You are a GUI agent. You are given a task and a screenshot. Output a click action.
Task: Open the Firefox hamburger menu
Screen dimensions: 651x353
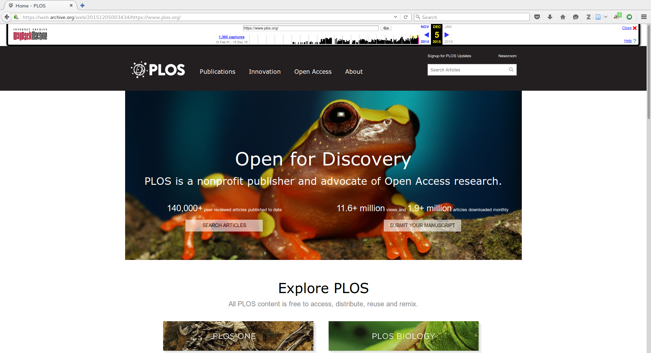click(x=644, y=17)
